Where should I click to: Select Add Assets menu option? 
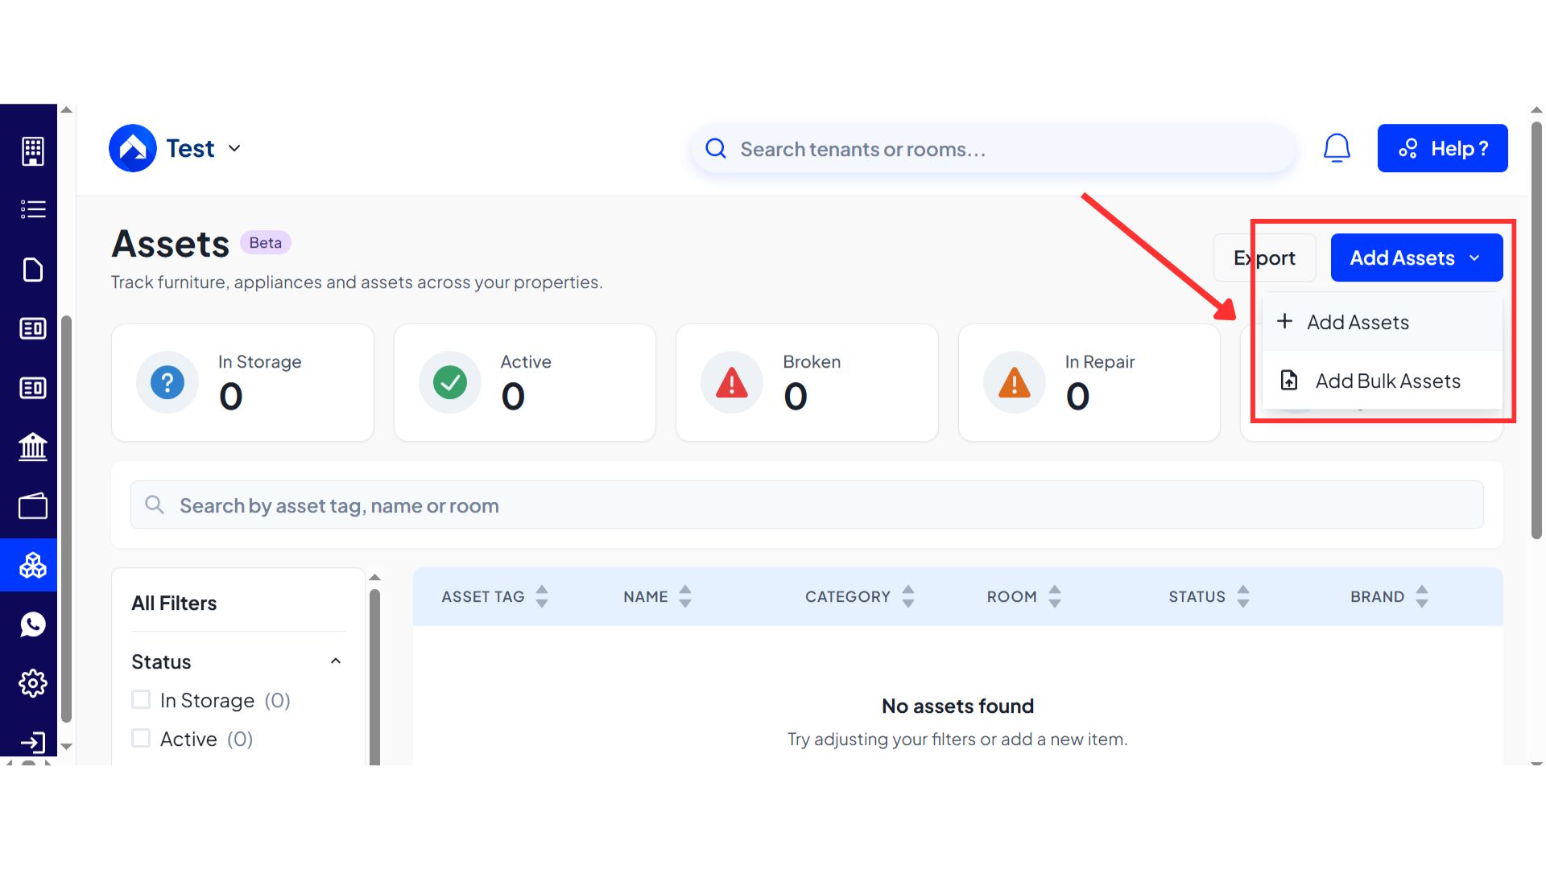[1358, 322]
